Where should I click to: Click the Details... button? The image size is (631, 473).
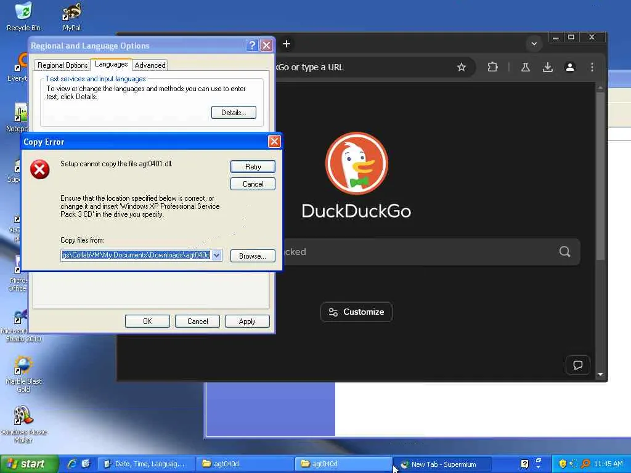234,112
